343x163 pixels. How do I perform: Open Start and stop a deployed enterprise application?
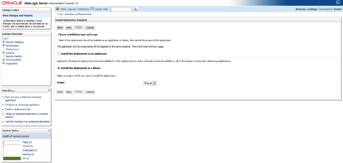point(23,98)
